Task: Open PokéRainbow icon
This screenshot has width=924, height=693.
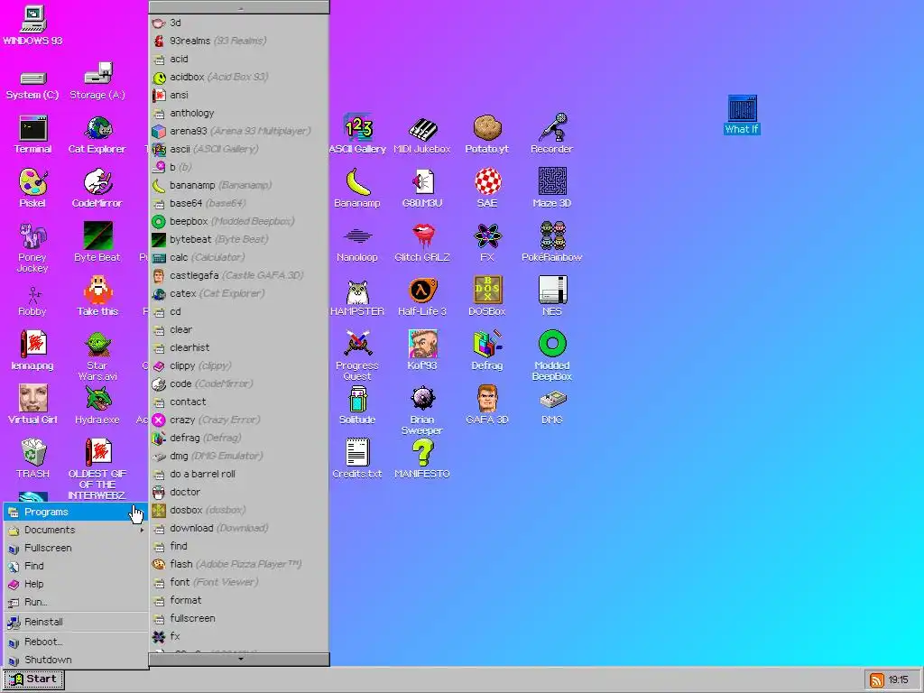Action: [x=551, y=243]
